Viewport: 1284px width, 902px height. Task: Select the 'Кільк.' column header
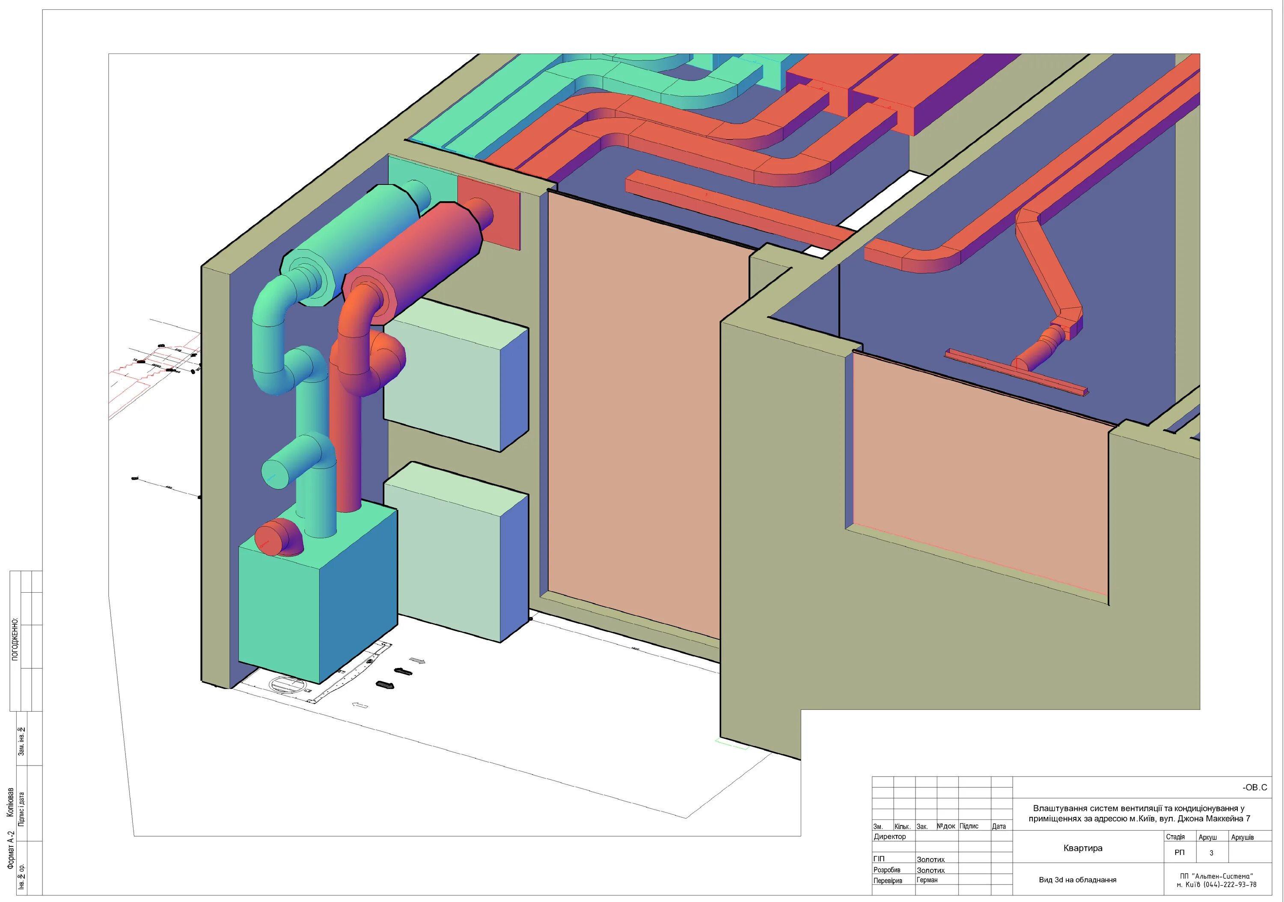[x=903, y=827]
